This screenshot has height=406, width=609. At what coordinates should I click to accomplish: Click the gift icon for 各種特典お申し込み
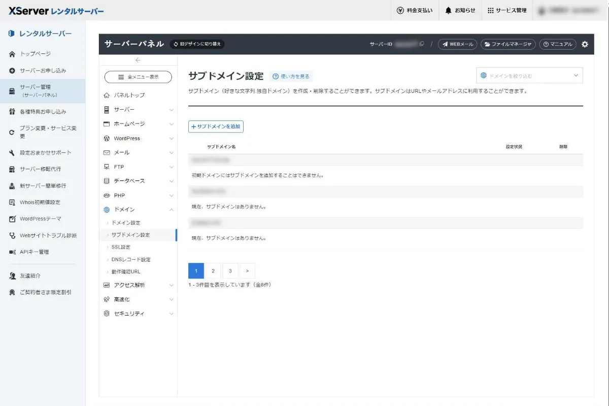(12, 111)
